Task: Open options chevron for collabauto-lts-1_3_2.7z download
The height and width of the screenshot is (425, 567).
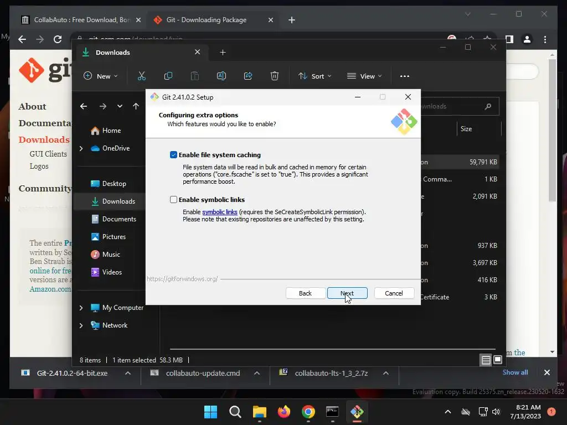Action: click(x=386, y=374)
